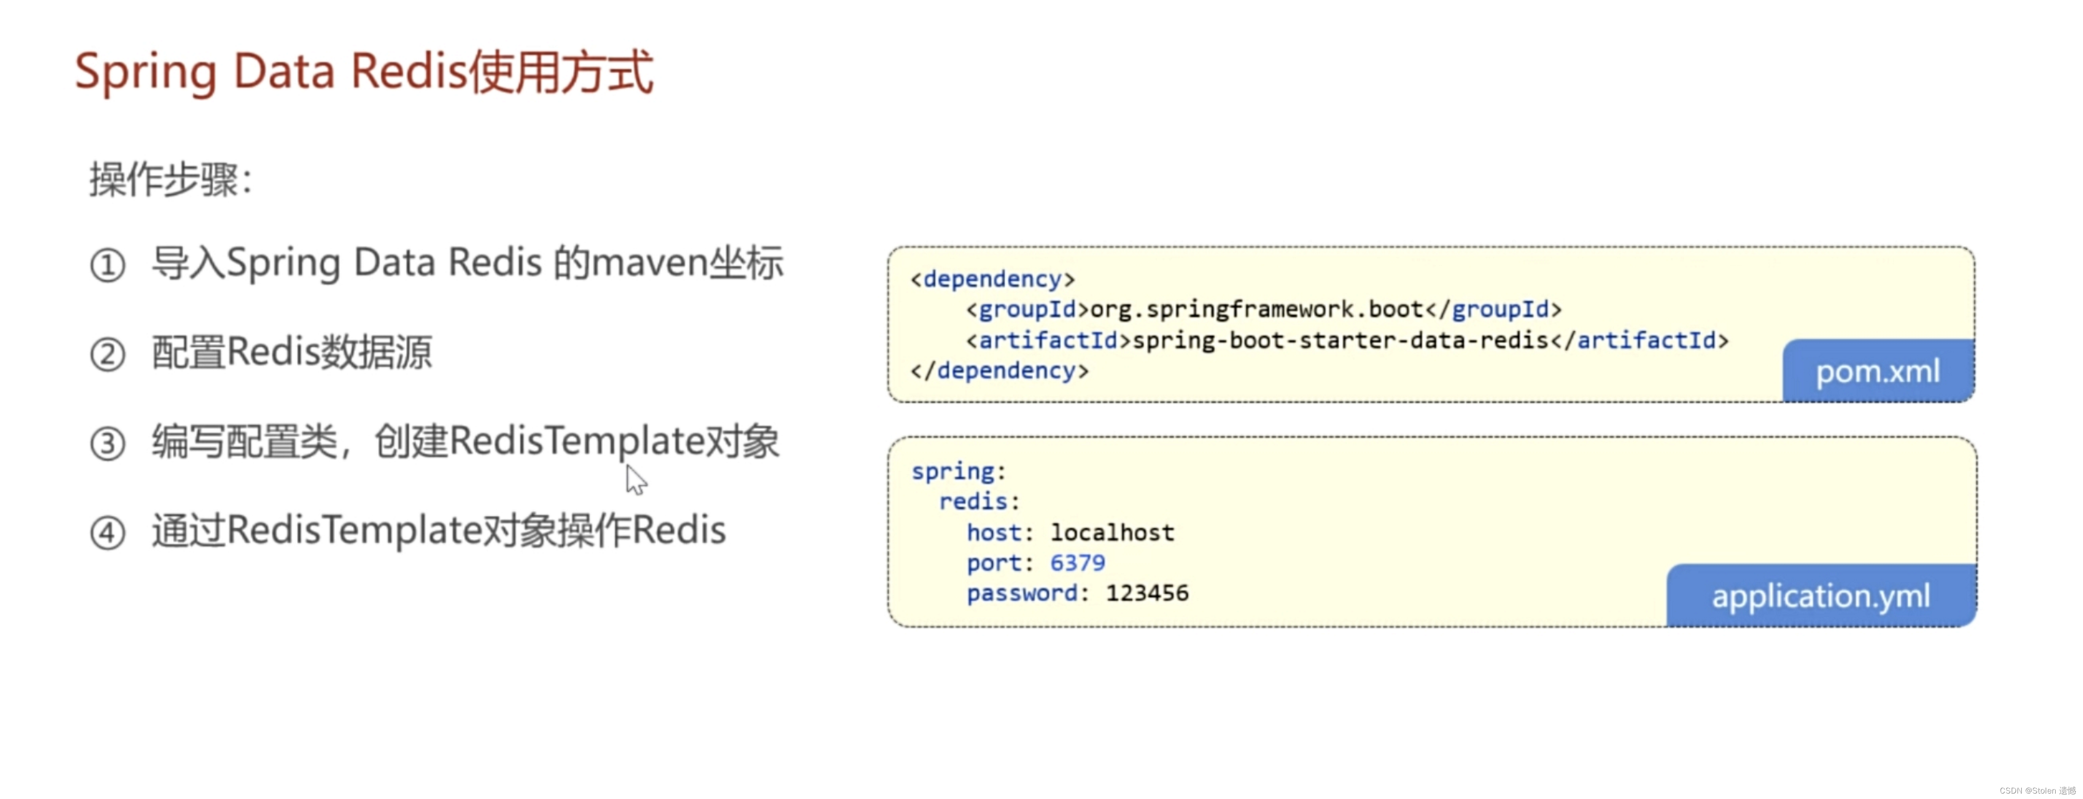Click the blue application.yml label
Image resolution: width=2083 pixels, height=799 pixels.
[1820, 596]
